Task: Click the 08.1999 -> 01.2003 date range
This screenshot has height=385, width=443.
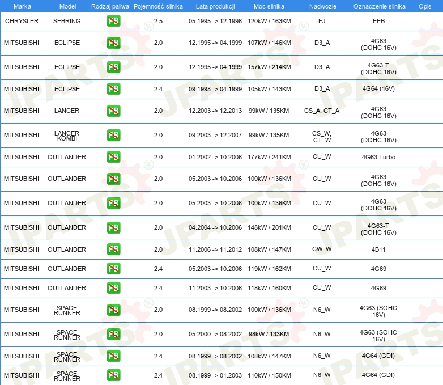Action: click(x=215, y=375)
